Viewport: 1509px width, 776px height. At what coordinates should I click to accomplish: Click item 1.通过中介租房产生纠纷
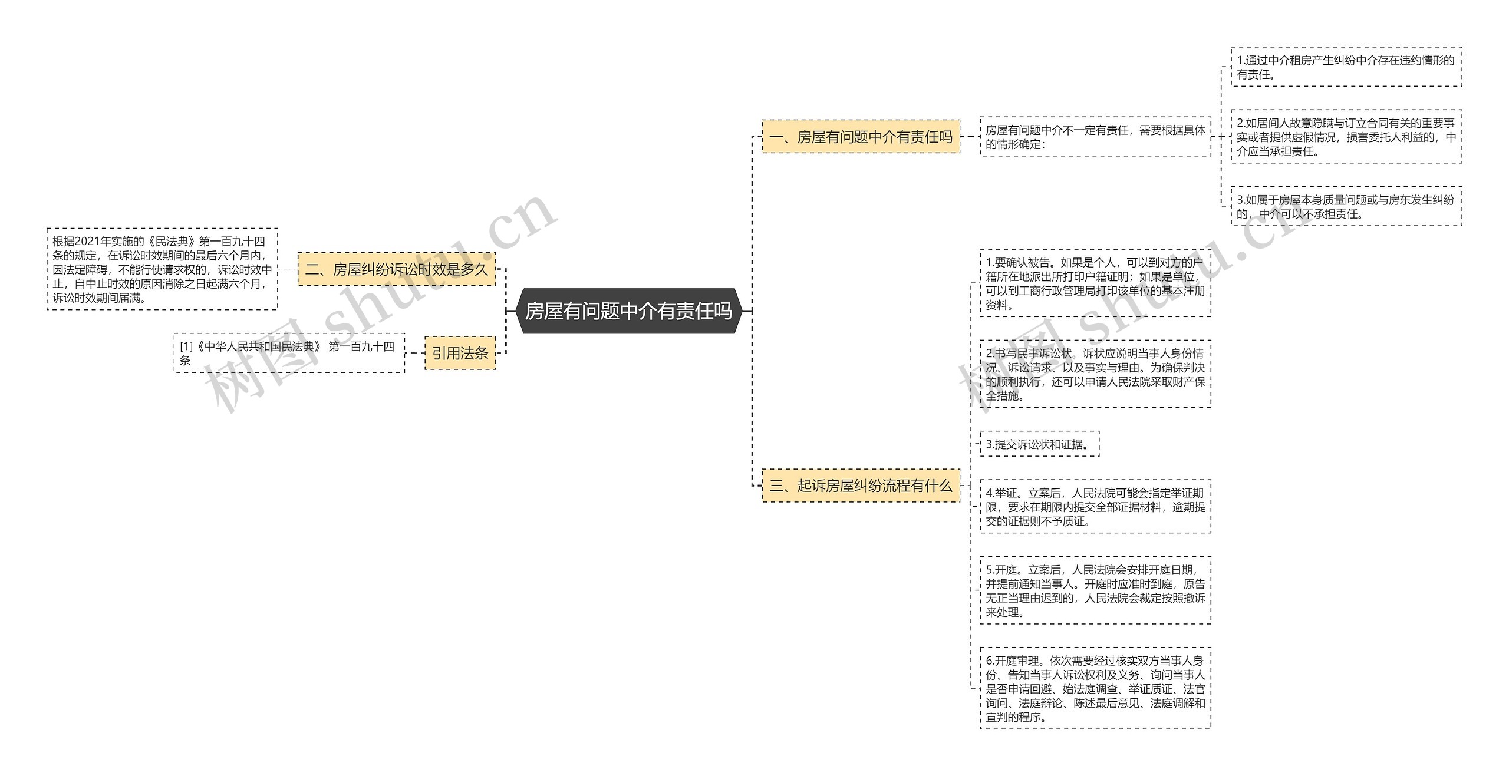point(1346,67)
